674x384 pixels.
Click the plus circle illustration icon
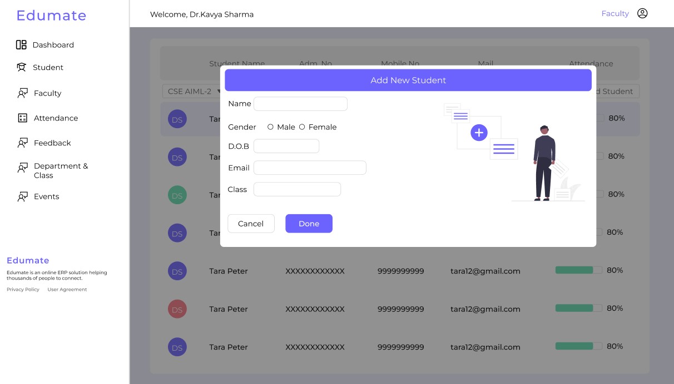point(479,133)
